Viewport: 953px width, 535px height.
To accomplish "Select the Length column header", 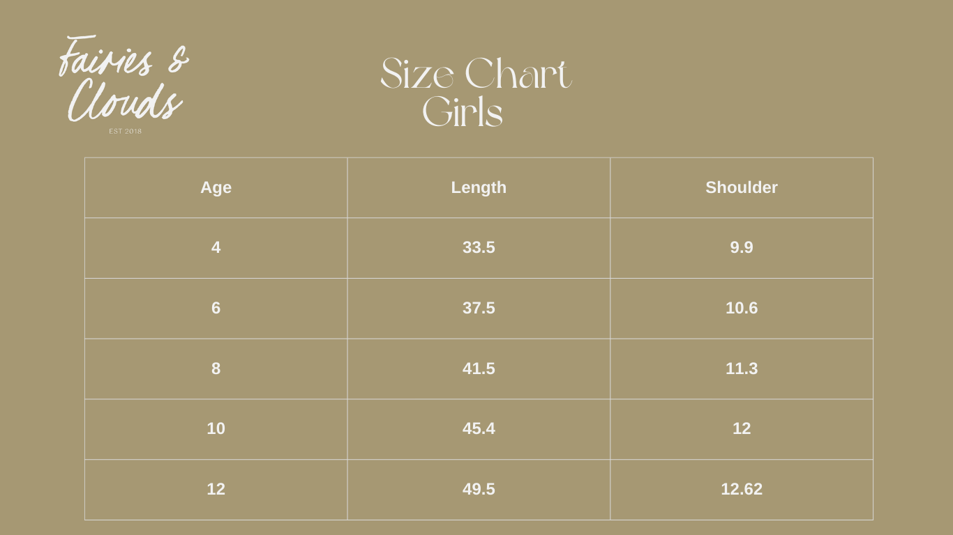I will [479, 187].
